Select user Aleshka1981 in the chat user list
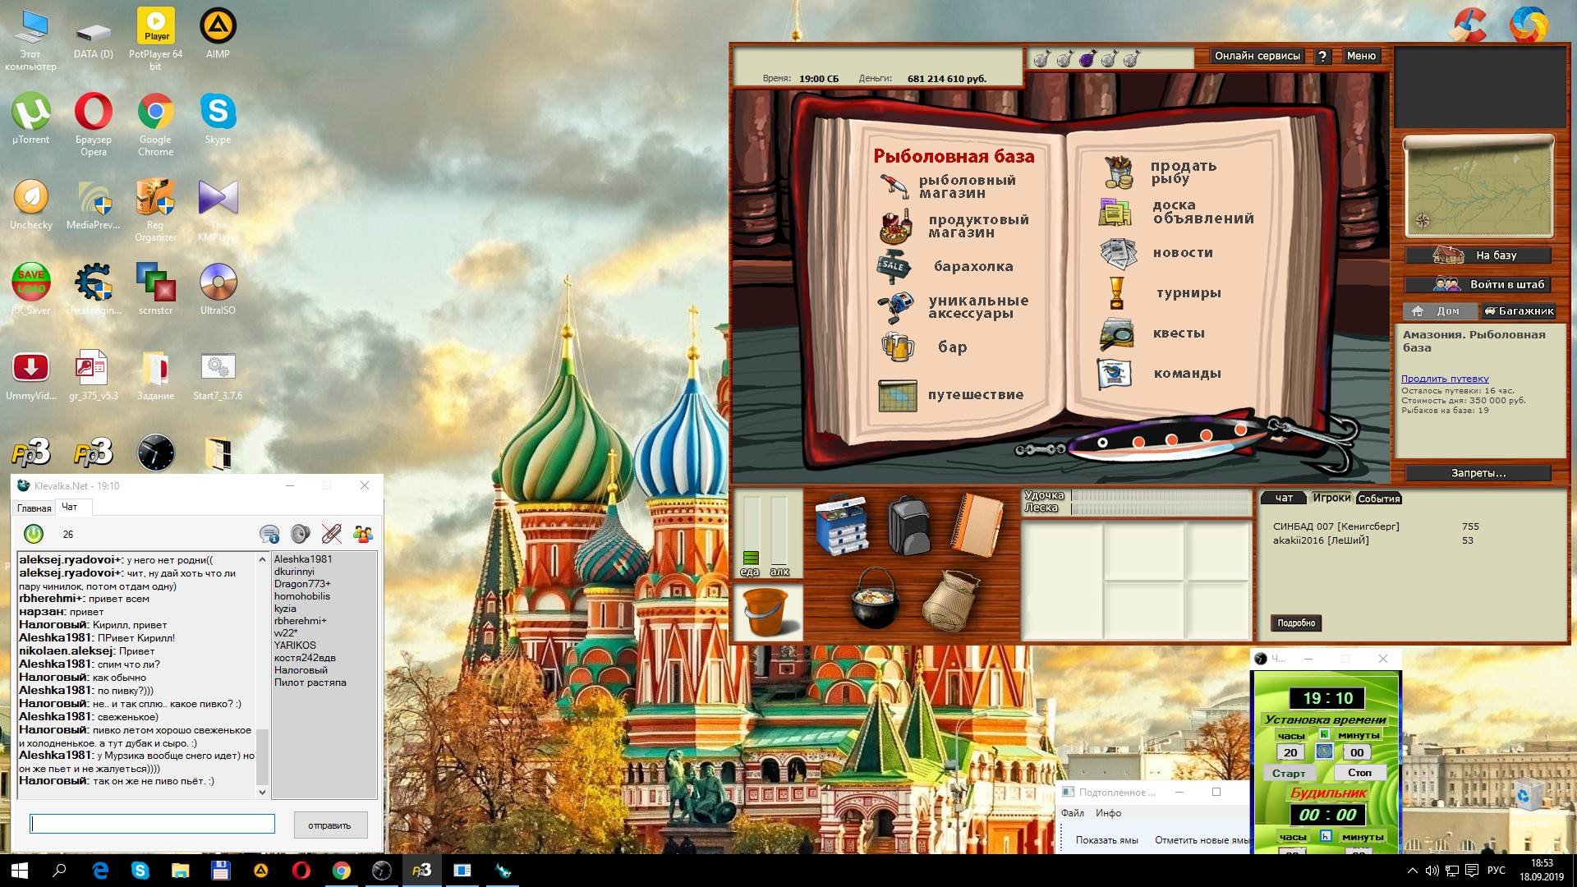 (x=303, y=559)
